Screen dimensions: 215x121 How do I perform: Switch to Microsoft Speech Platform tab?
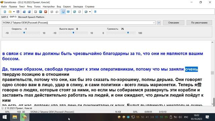31,17
